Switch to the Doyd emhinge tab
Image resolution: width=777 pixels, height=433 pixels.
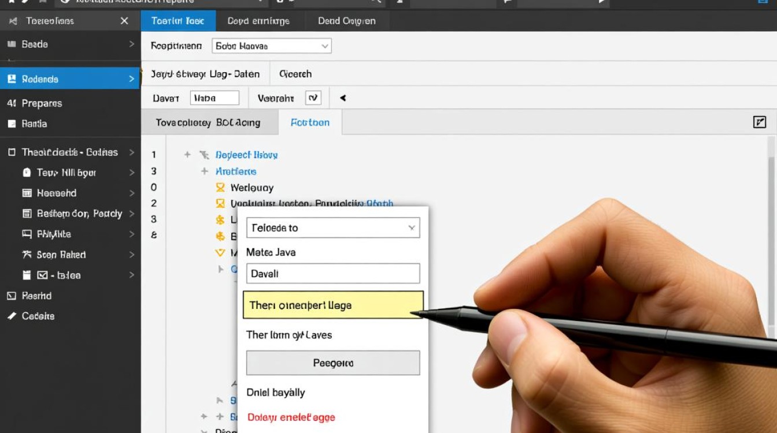pos(258,21)
